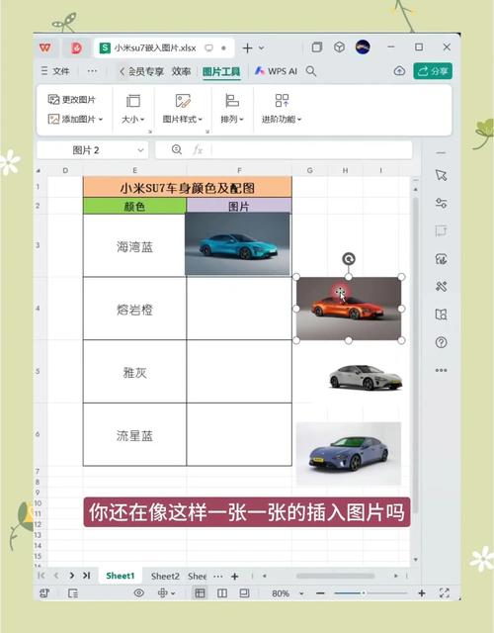The height and width of the screenshot is (633, 494).
Task: Open the WPS home logo tab
Action: click(x=45, y=47)
